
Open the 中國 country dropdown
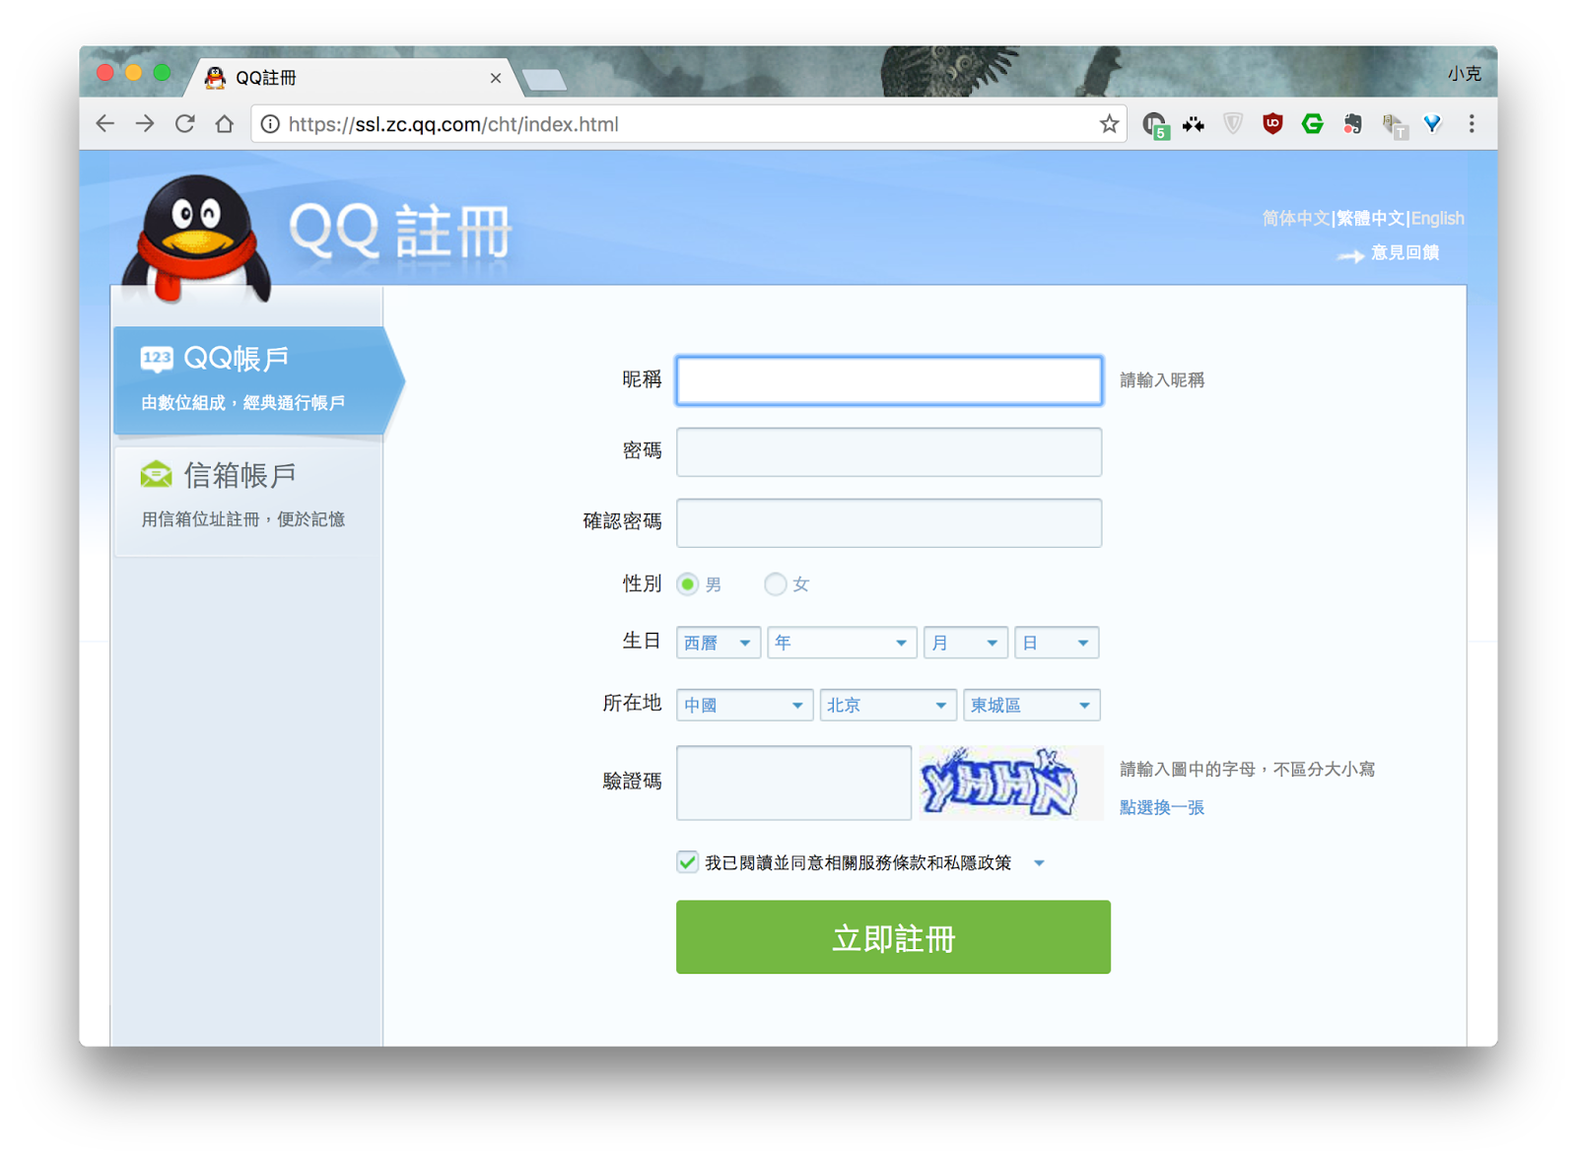point(743,704)
